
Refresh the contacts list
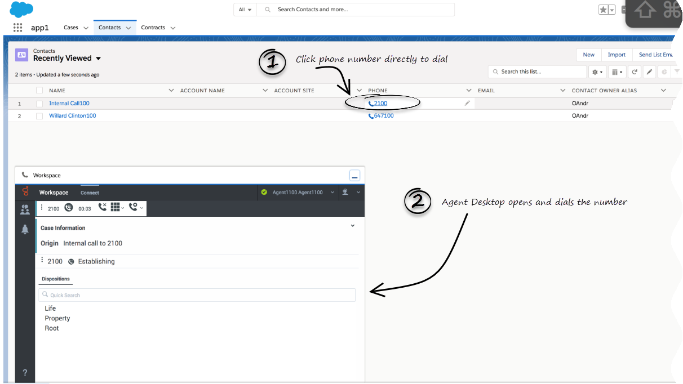click(635, 72)
